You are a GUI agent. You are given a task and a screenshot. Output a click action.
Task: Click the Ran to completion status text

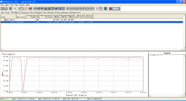(95, 99)
